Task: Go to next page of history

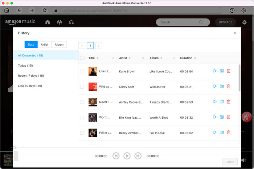Action: click(x=99, y=46)
